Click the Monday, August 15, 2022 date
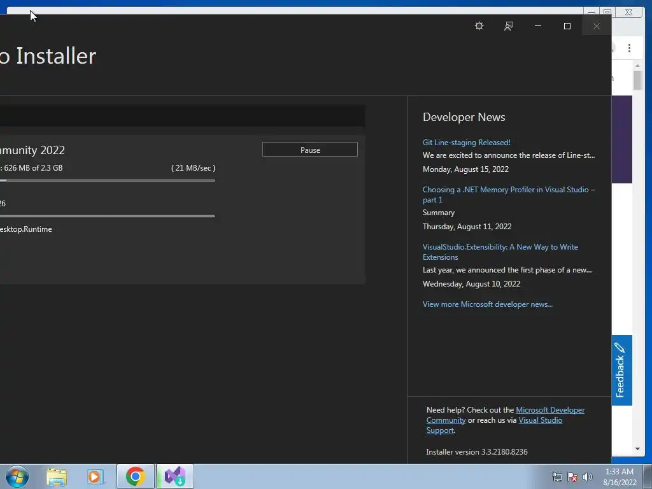 tap(465, 169)
